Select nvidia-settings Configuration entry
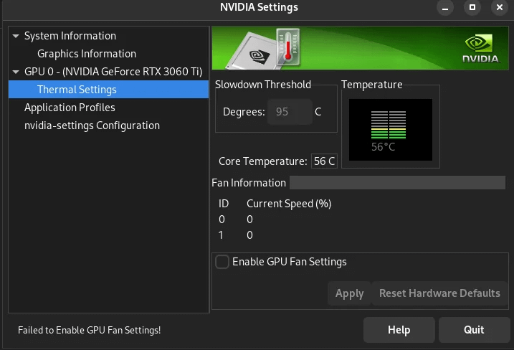Image resolution: width=514 pixels, height=350 pixels. pyautogui.click(x=92, y=126)
